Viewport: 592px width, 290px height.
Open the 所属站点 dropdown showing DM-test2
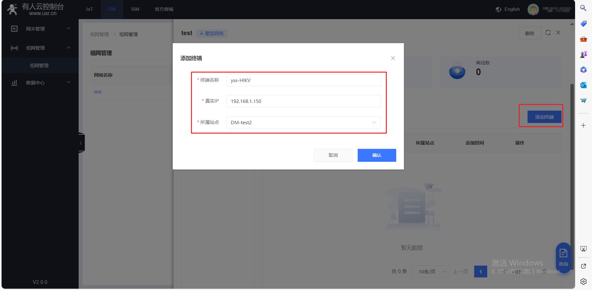303,122
